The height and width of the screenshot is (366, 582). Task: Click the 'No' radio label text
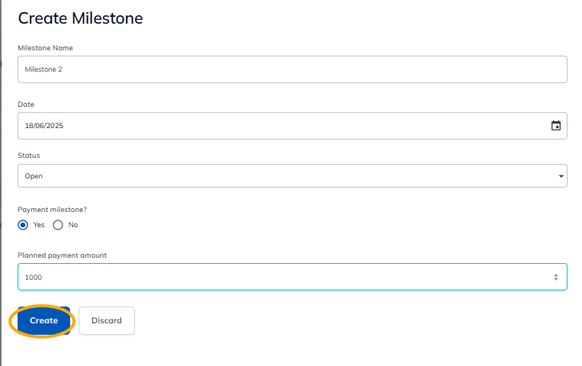tap(73, 225)
